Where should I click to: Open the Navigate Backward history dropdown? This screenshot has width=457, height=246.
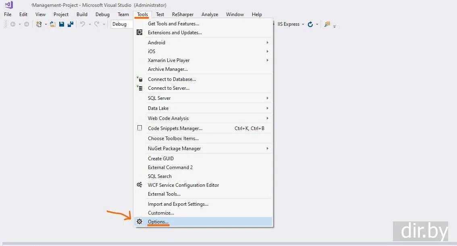(x=19, y=24)
